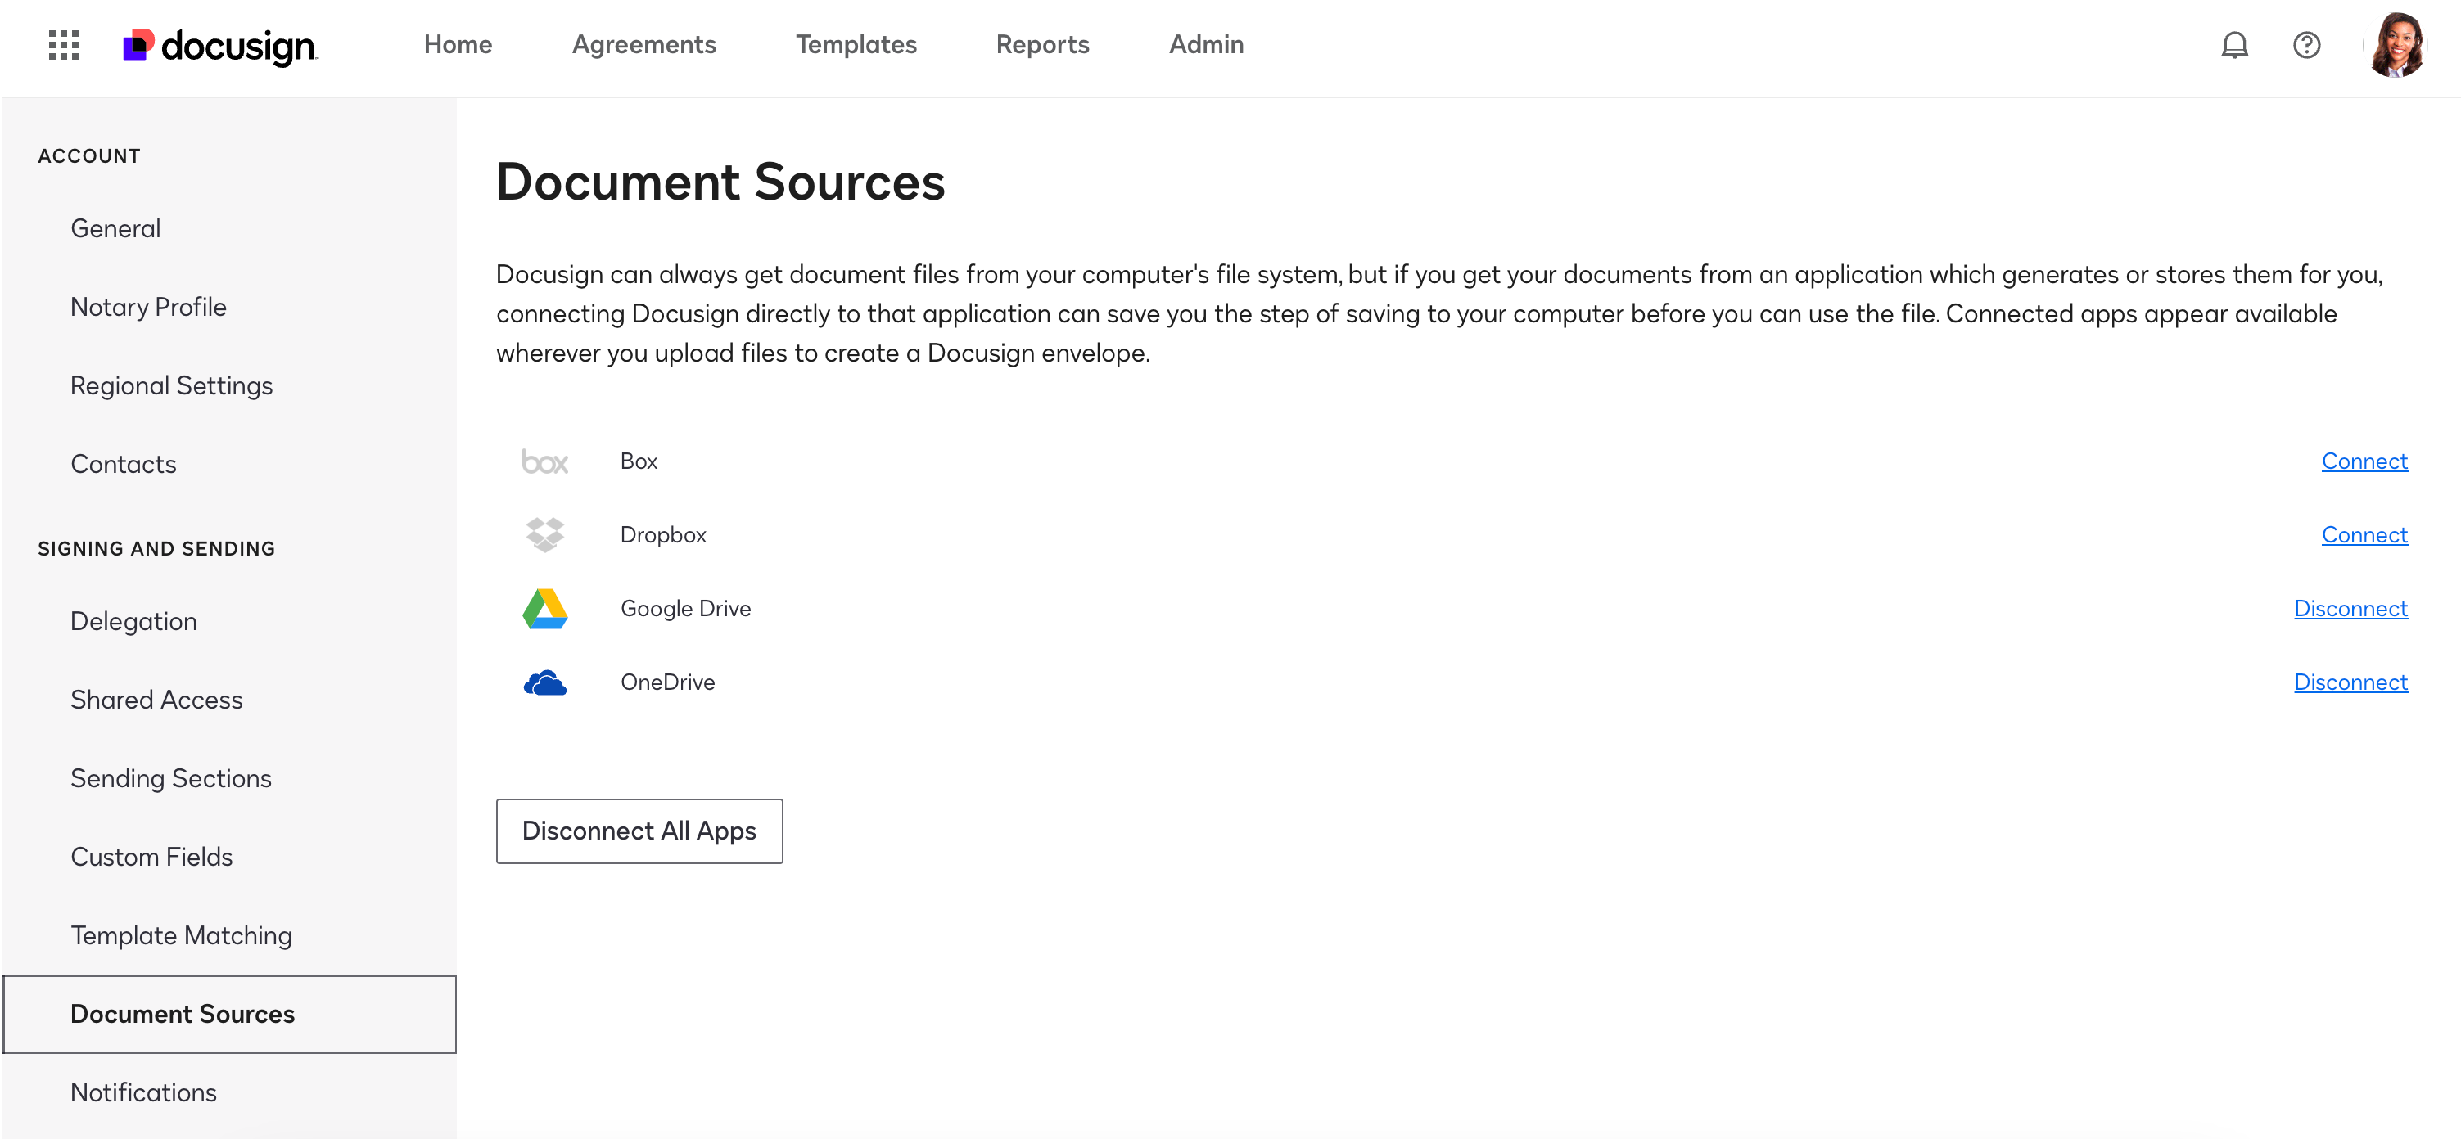
Task: Open Custom Fields in sidebar
Action: pos(152,857)
